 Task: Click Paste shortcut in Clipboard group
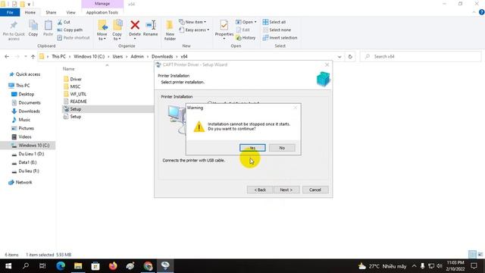coord(74,37)
